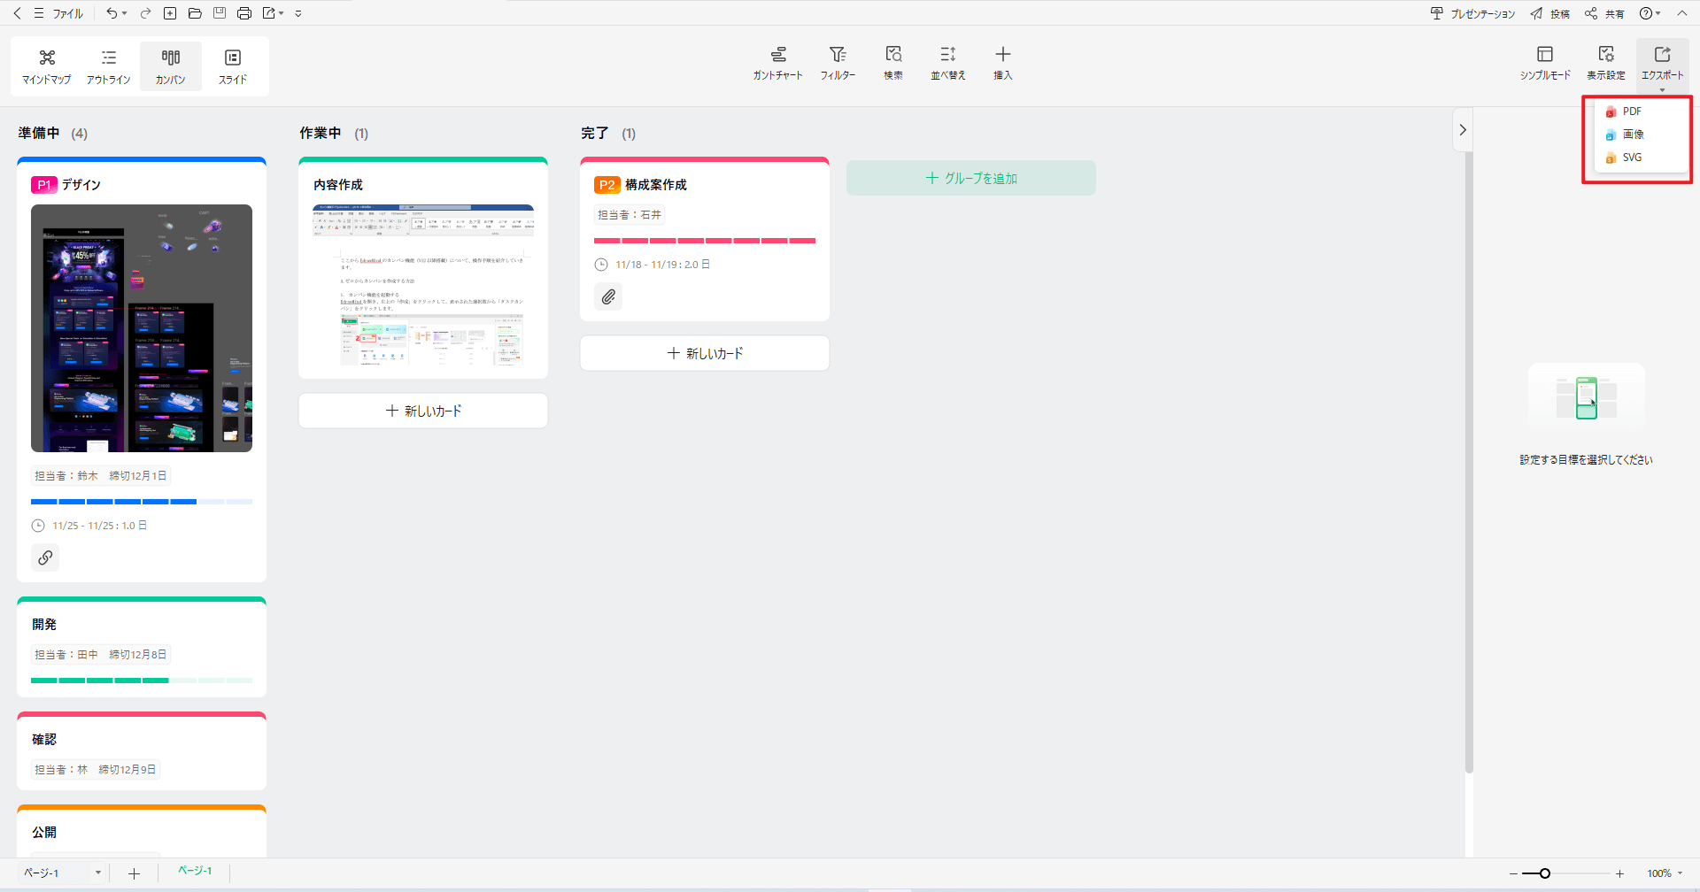The image size is (1700, 892).
Task: Save the document with the floppy disk icon
Action: 220,13
